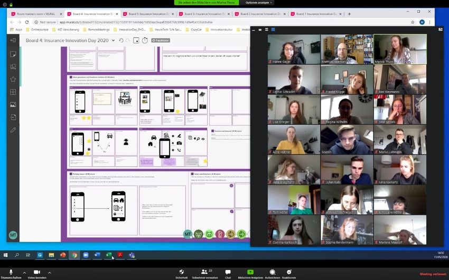Expand the Board 4 title dropdown chevron
449x280 pixels.
pos(113,40)
